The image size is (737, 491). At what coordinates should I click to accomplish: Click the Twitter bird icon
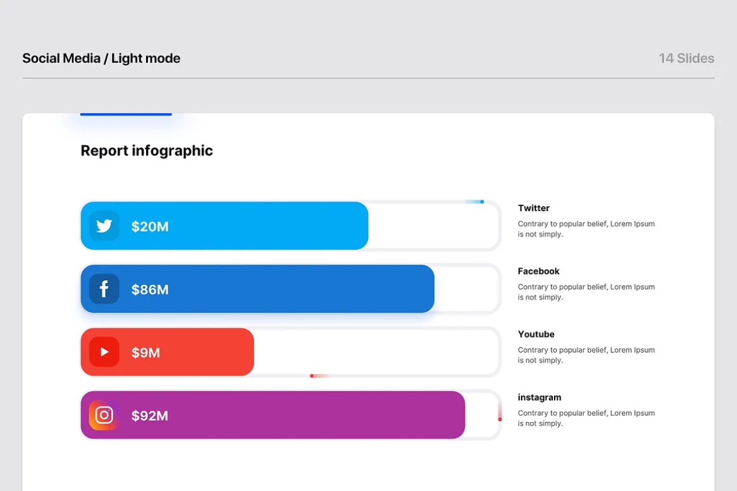click(104, 226)
